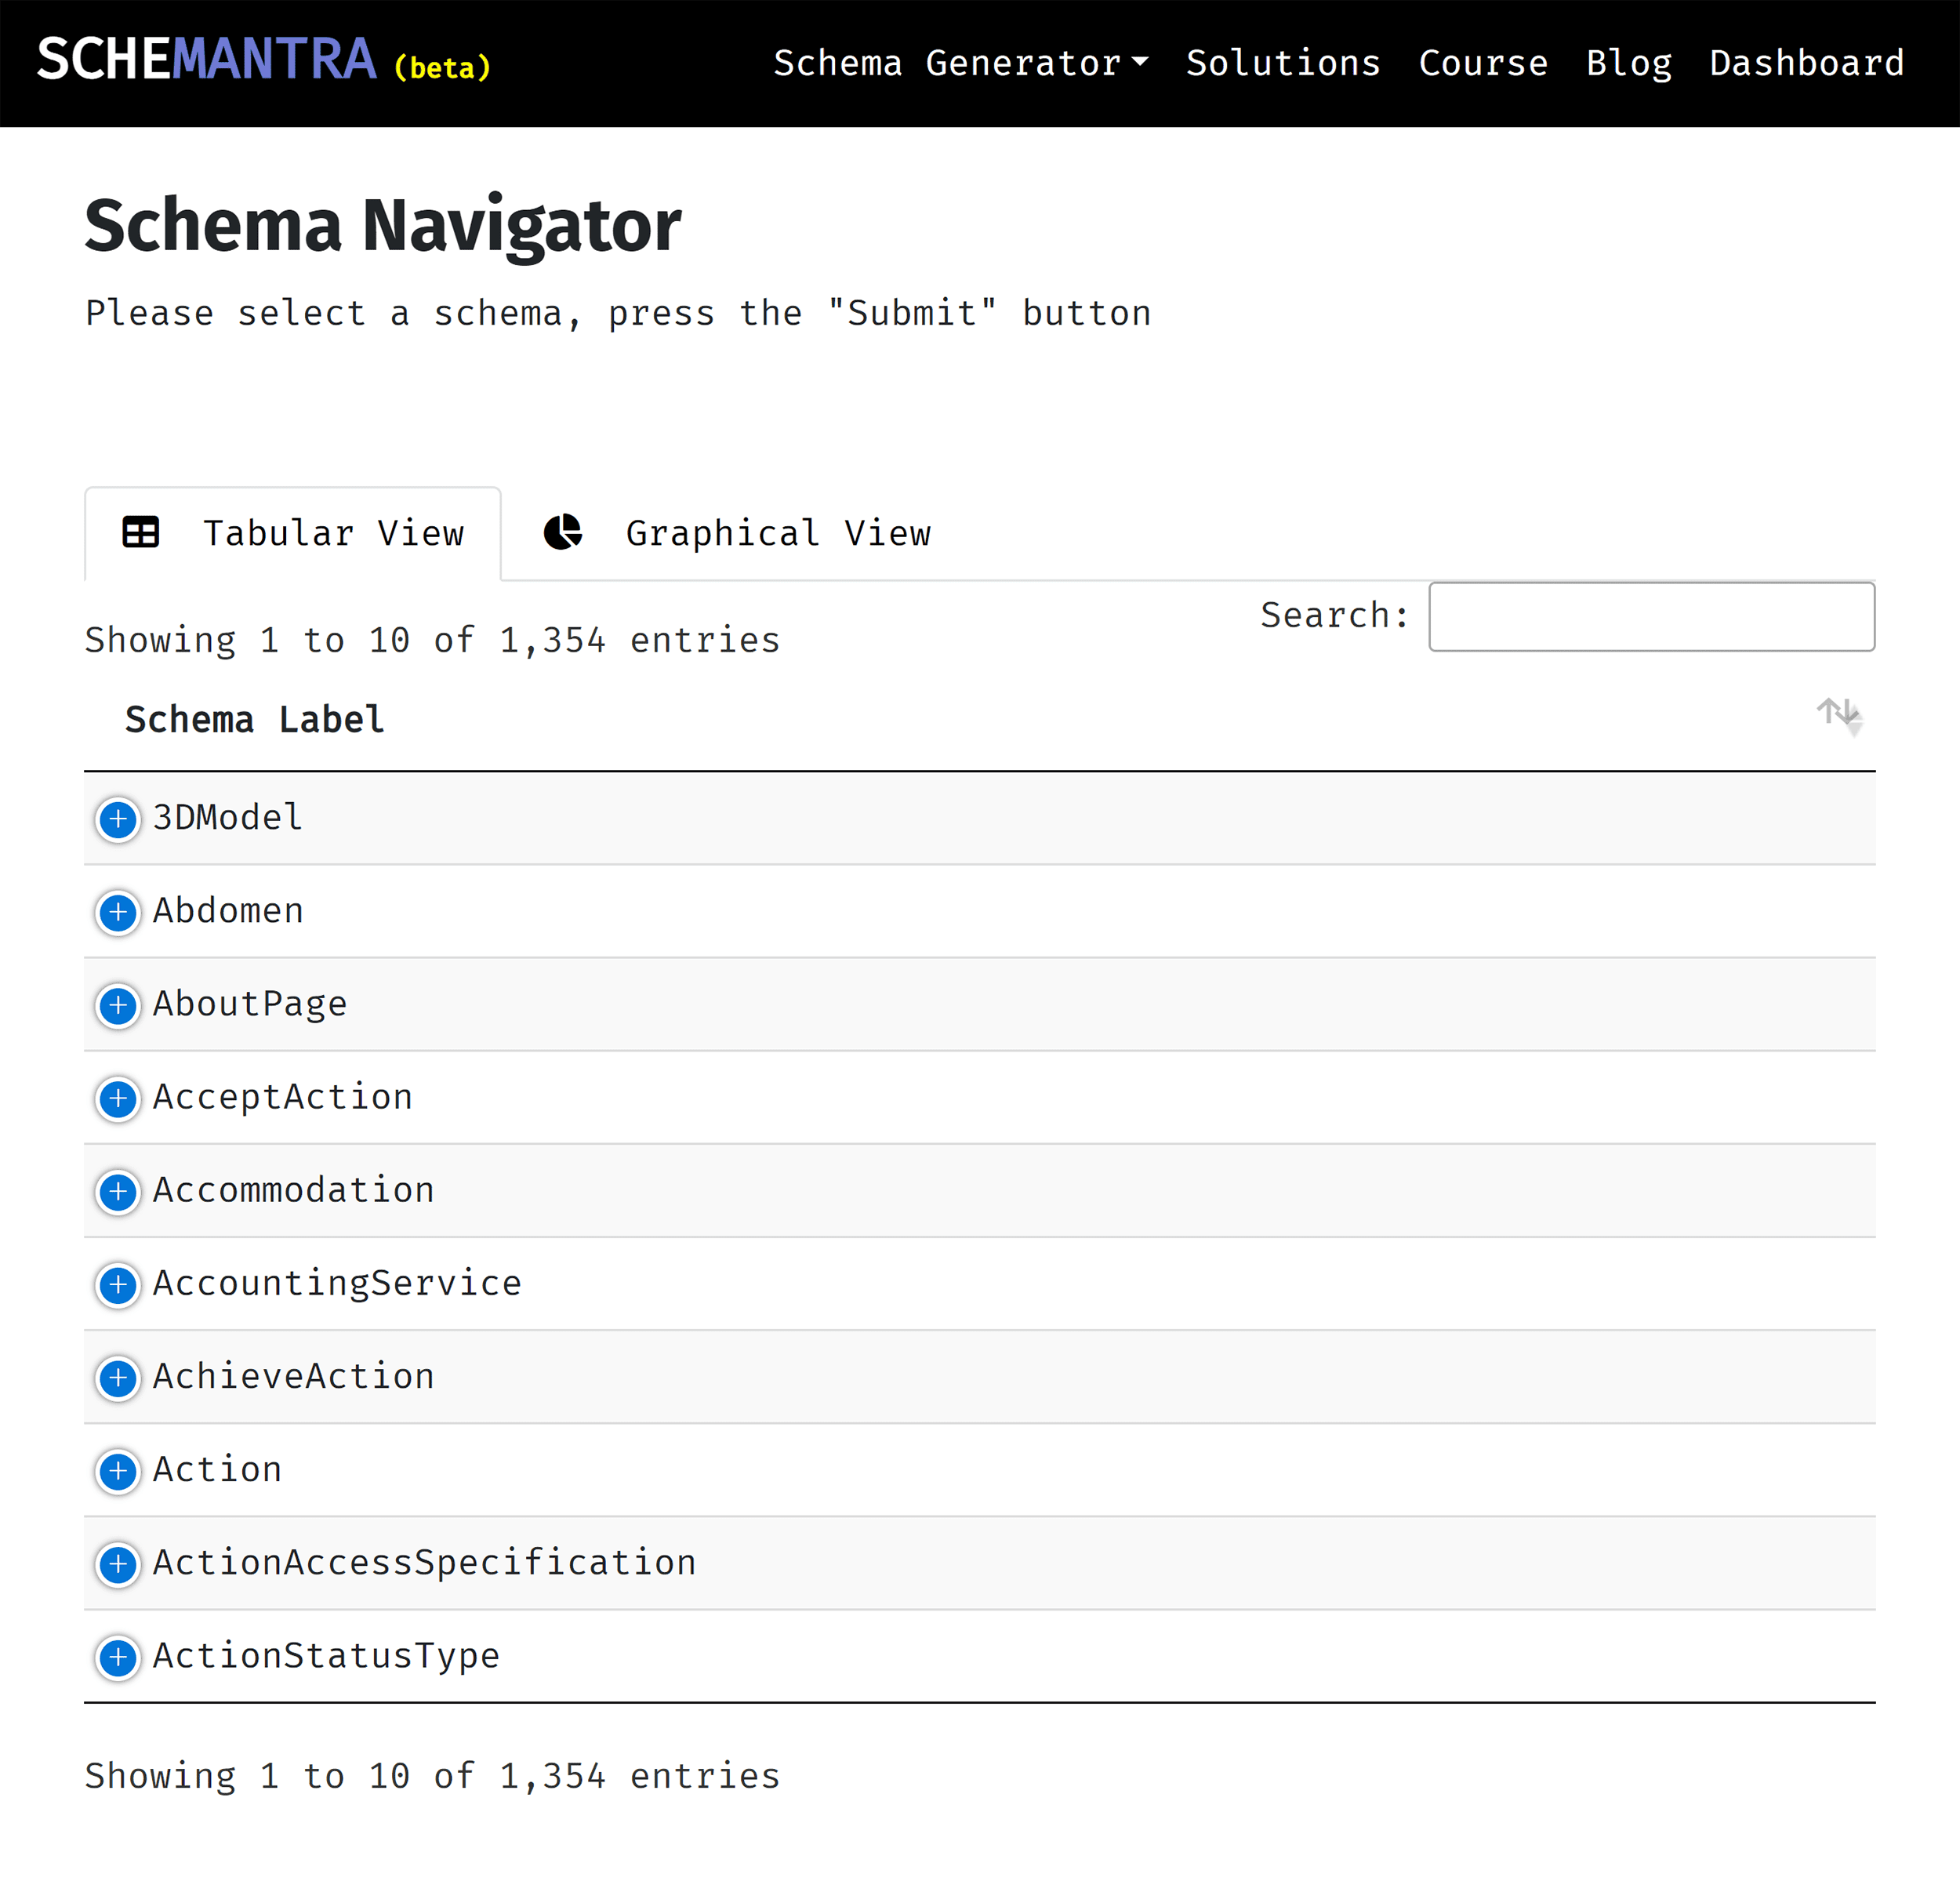This screenshot has width=1960, height=1881.
Task: Navigate to the Blog section
Action: [1629, 63]
